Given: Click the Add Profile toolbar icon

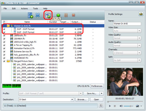Looking at the screenshot, I should (48, 15).
